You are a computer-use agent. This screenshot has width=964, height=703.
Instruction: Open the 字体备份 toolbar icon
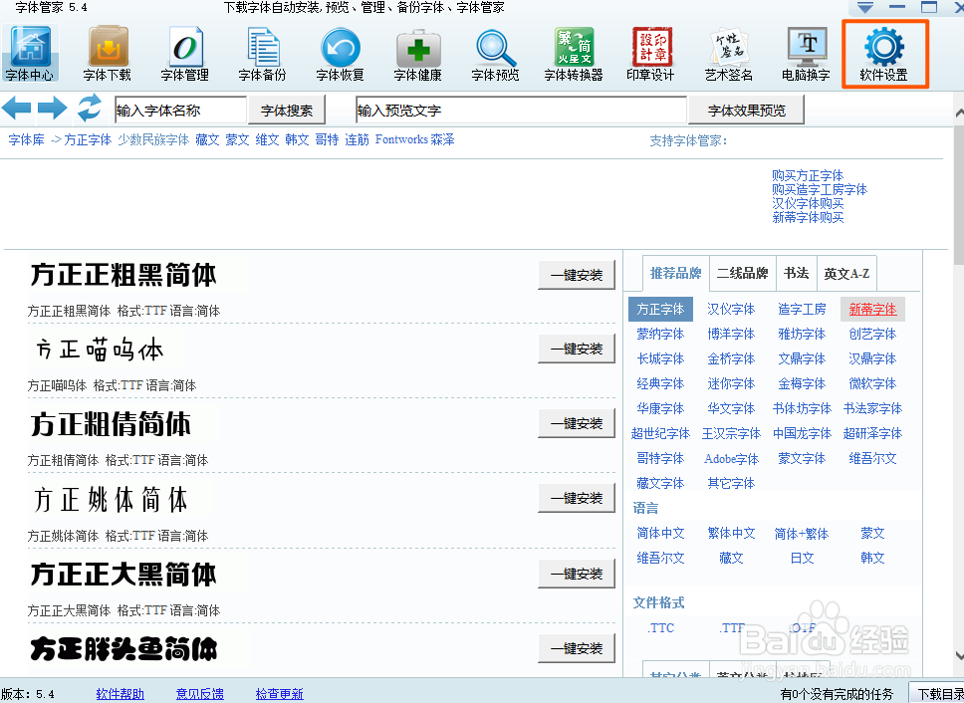point(263,54)
